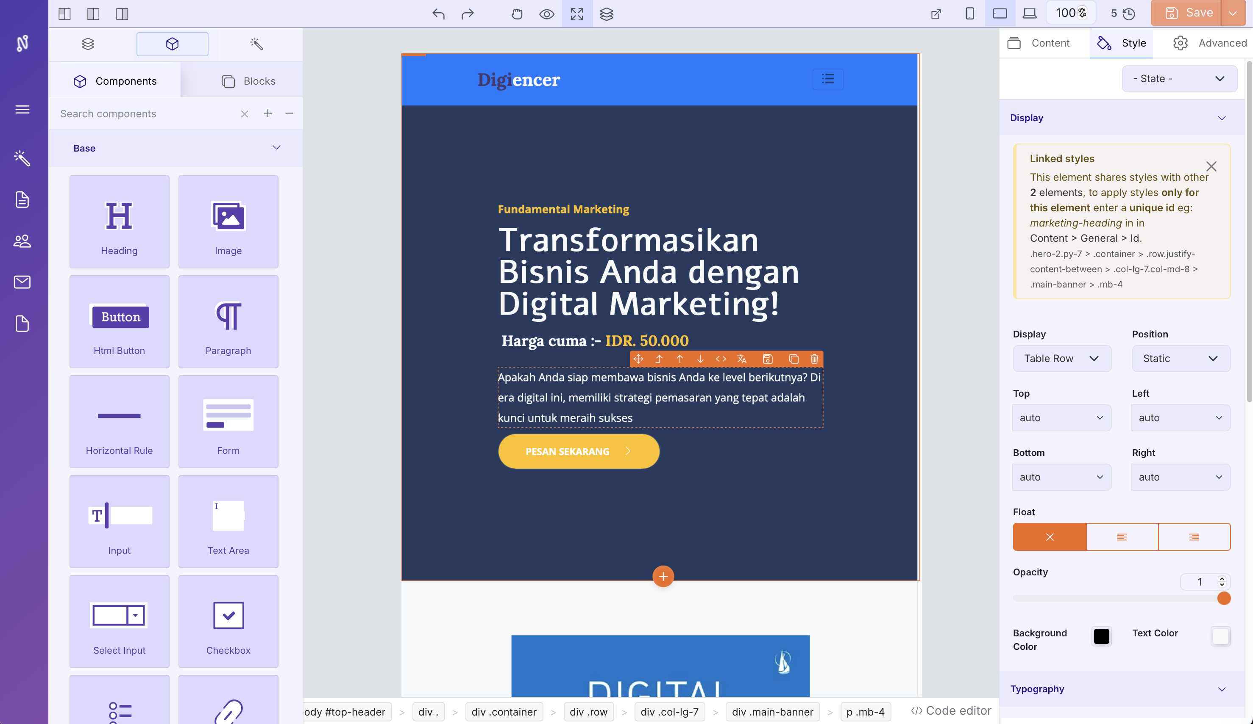Open the Display Table Row dropdown
Screen dimensions: 1253x724
coord(1061,359)
